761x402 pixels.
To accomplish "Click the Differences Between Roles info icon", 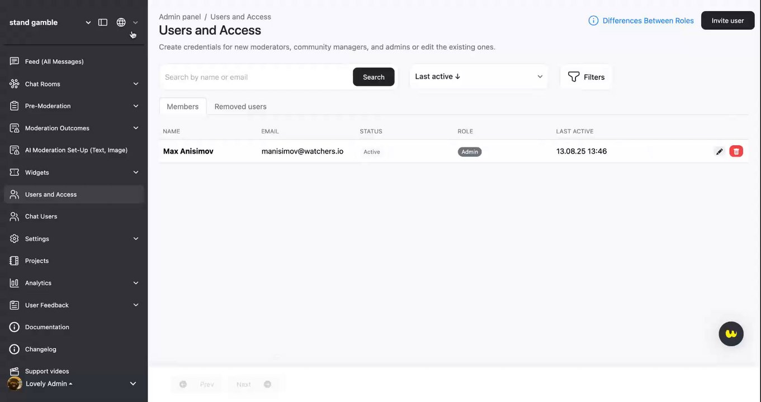I will pos(593,21).
